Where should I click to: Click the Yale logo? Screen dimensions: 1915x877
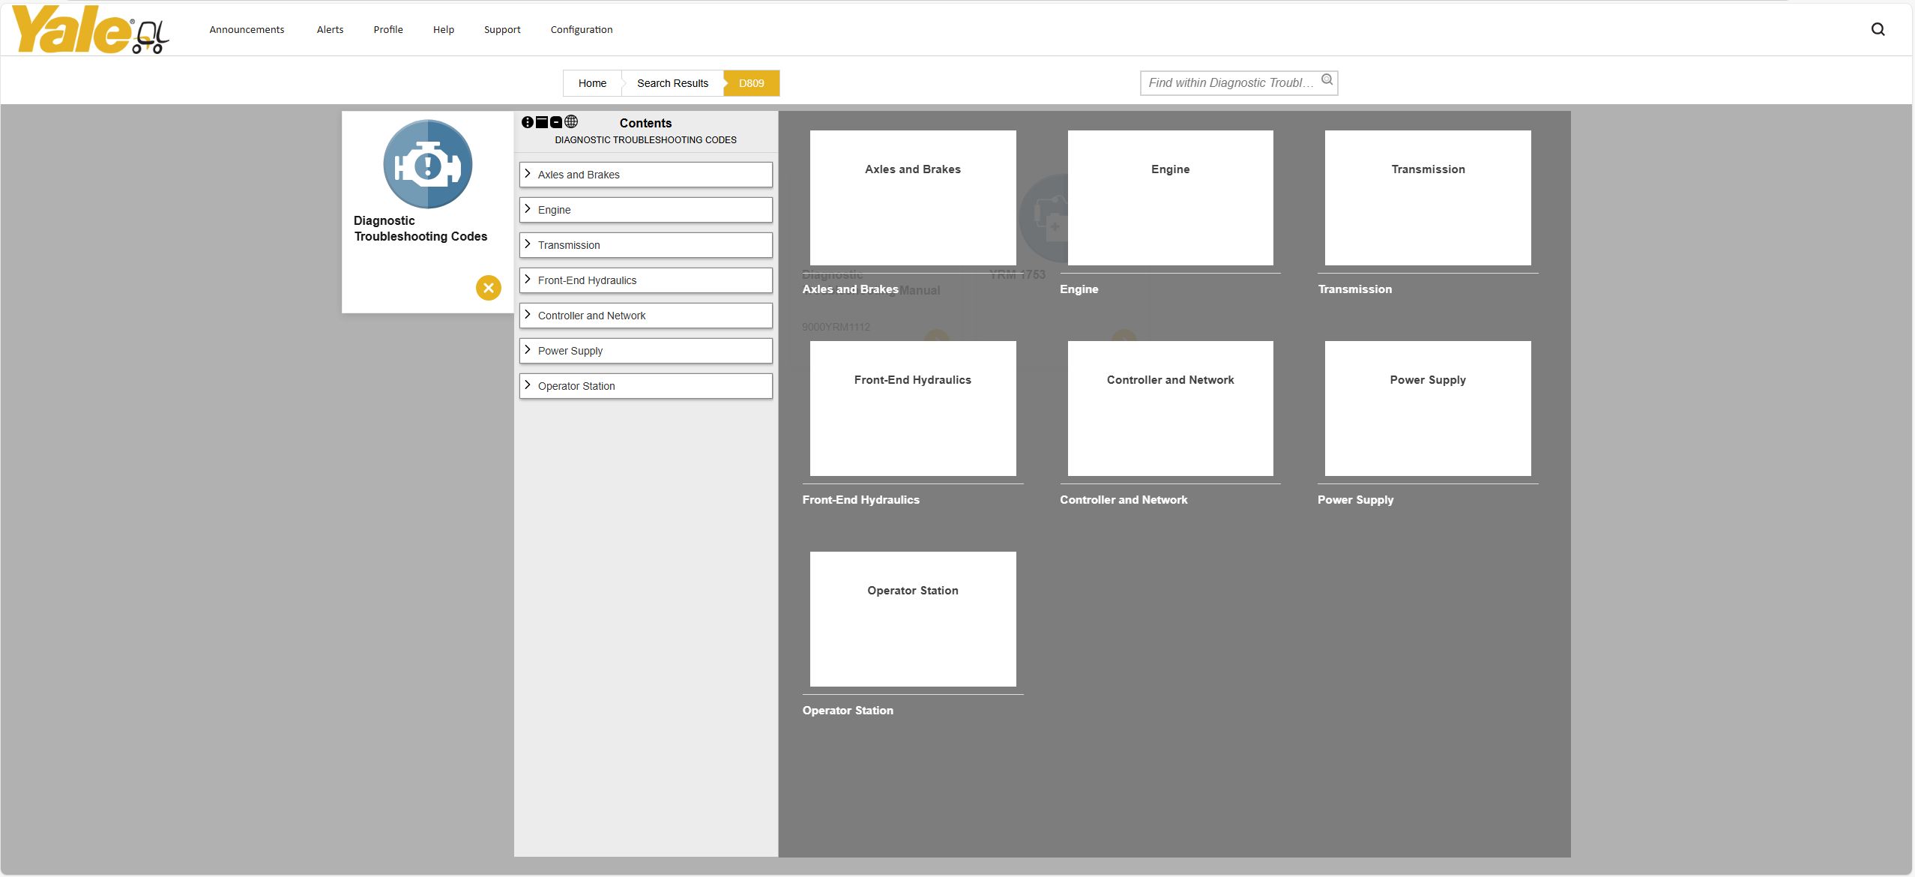[x=90, y=30]
